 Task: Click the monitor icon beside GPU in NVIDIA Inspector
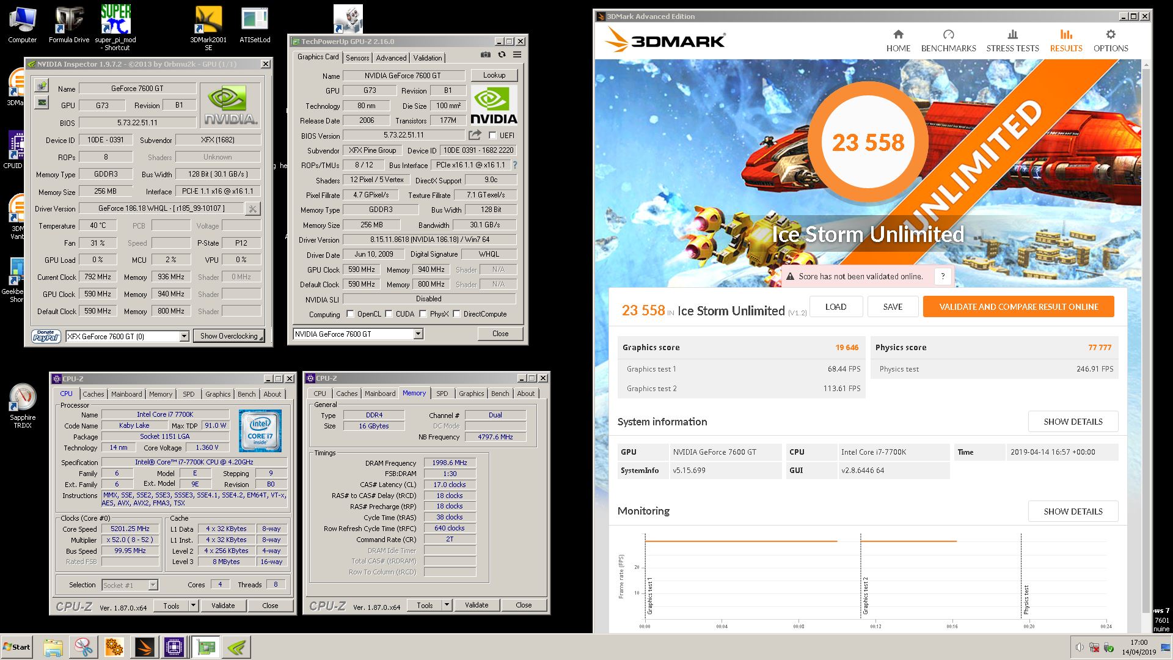pyautogui.click(x=42, y=102)
